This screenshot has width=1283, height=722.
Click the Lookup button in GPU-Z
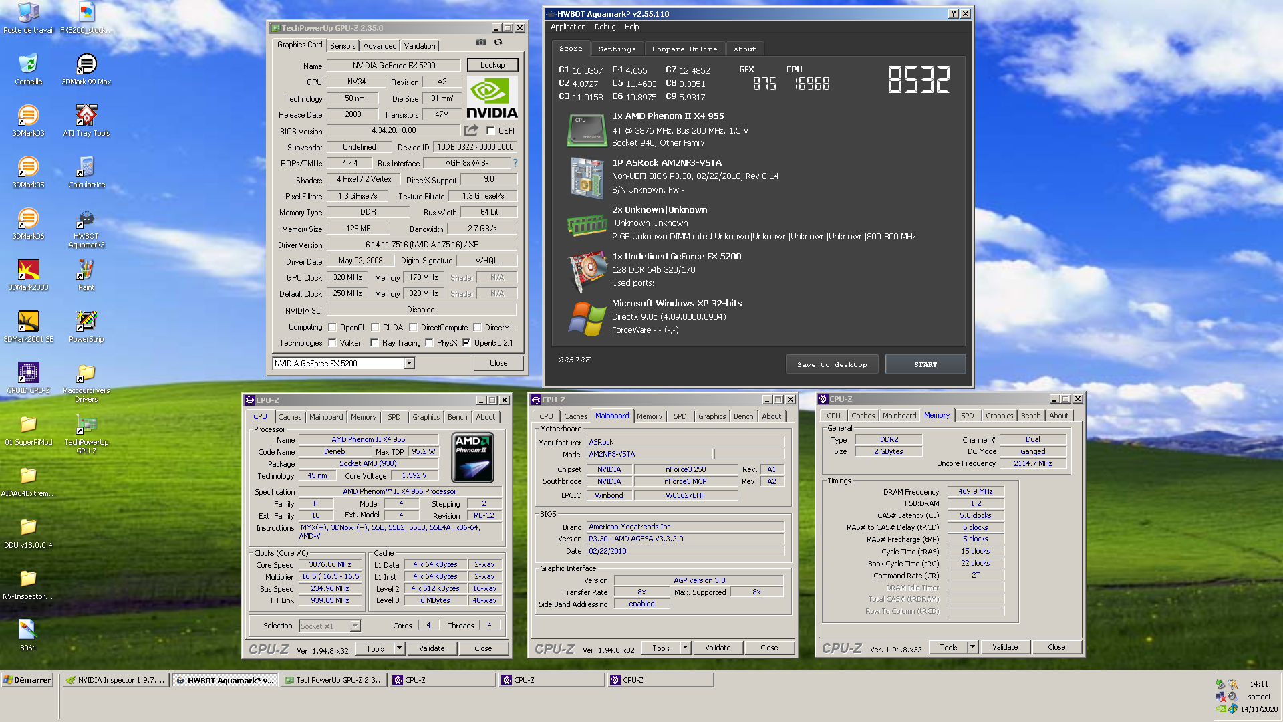coord(492,65)
